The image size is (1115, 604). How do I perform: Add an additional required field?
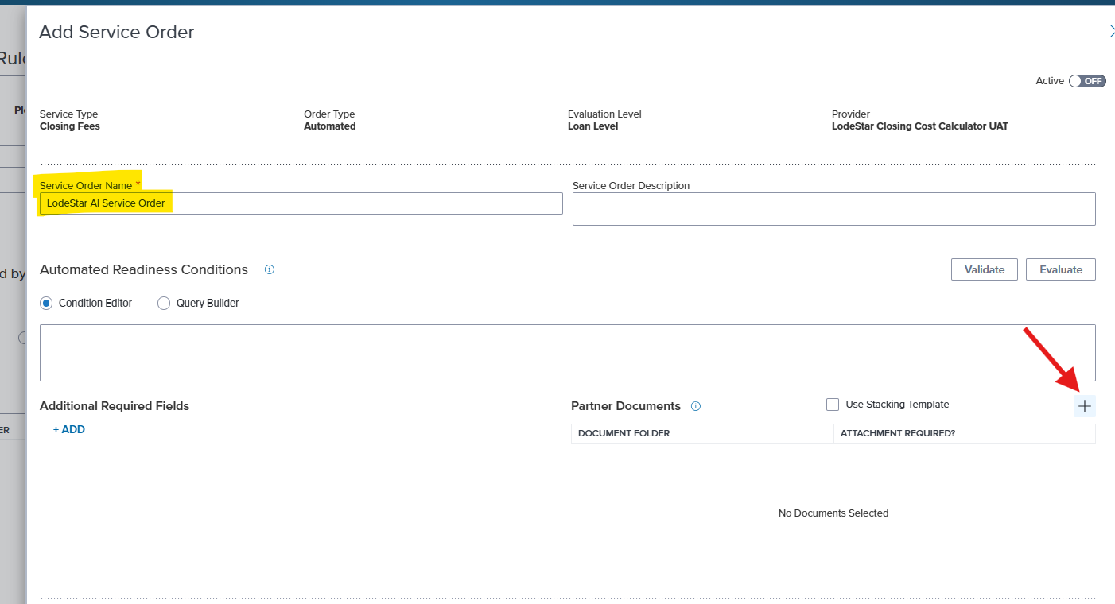pyautogui.click(x=69, y=429)
